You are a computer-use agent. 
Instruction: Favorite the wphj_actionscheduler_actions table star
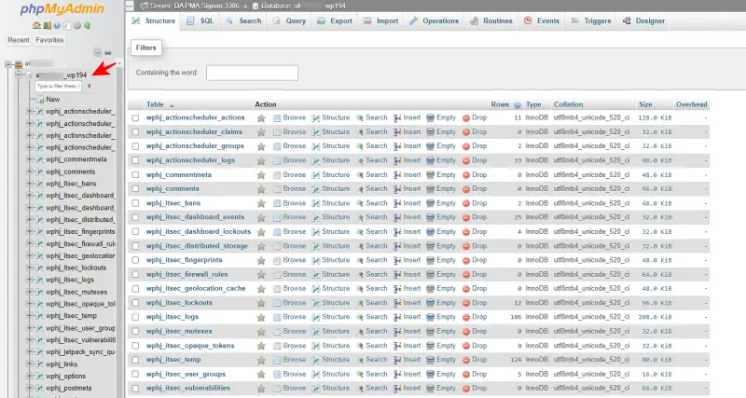tap(261, 118)
